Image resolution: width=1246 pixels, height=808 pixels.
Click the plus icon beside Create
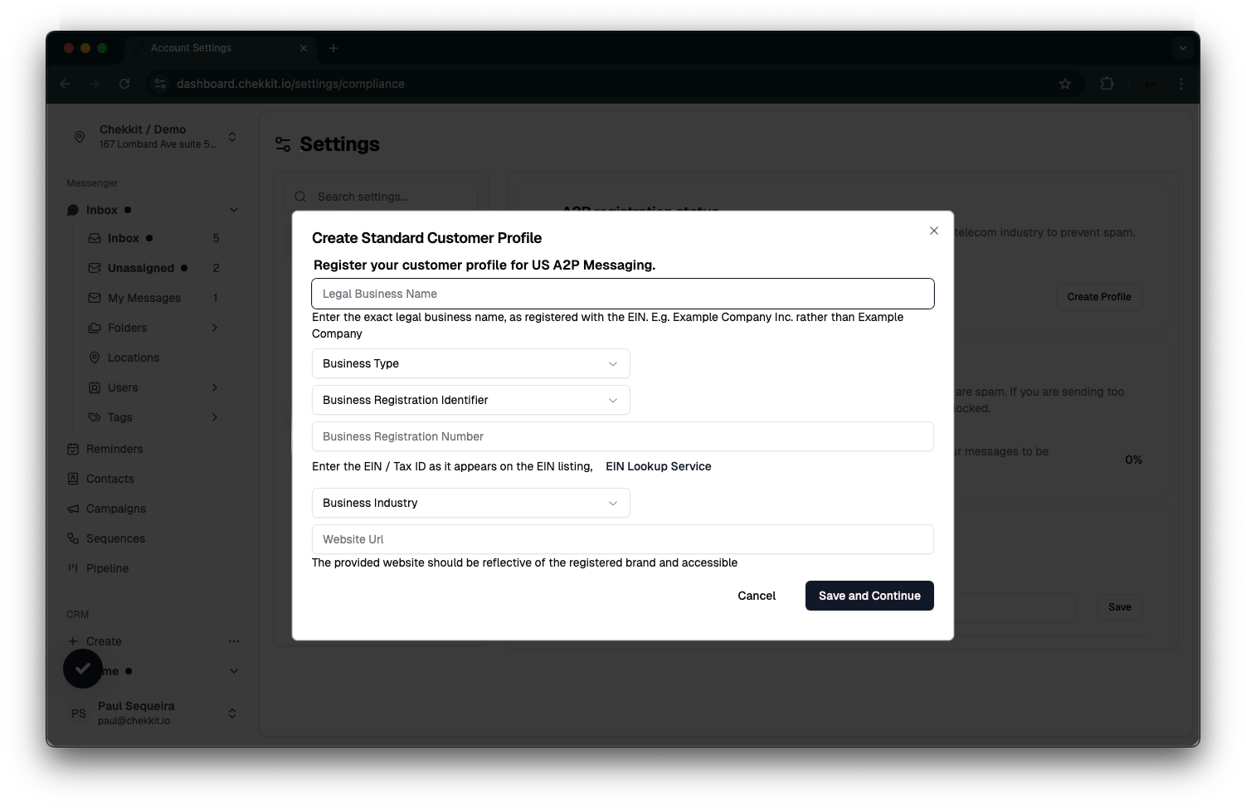click(x=73, y=641)
